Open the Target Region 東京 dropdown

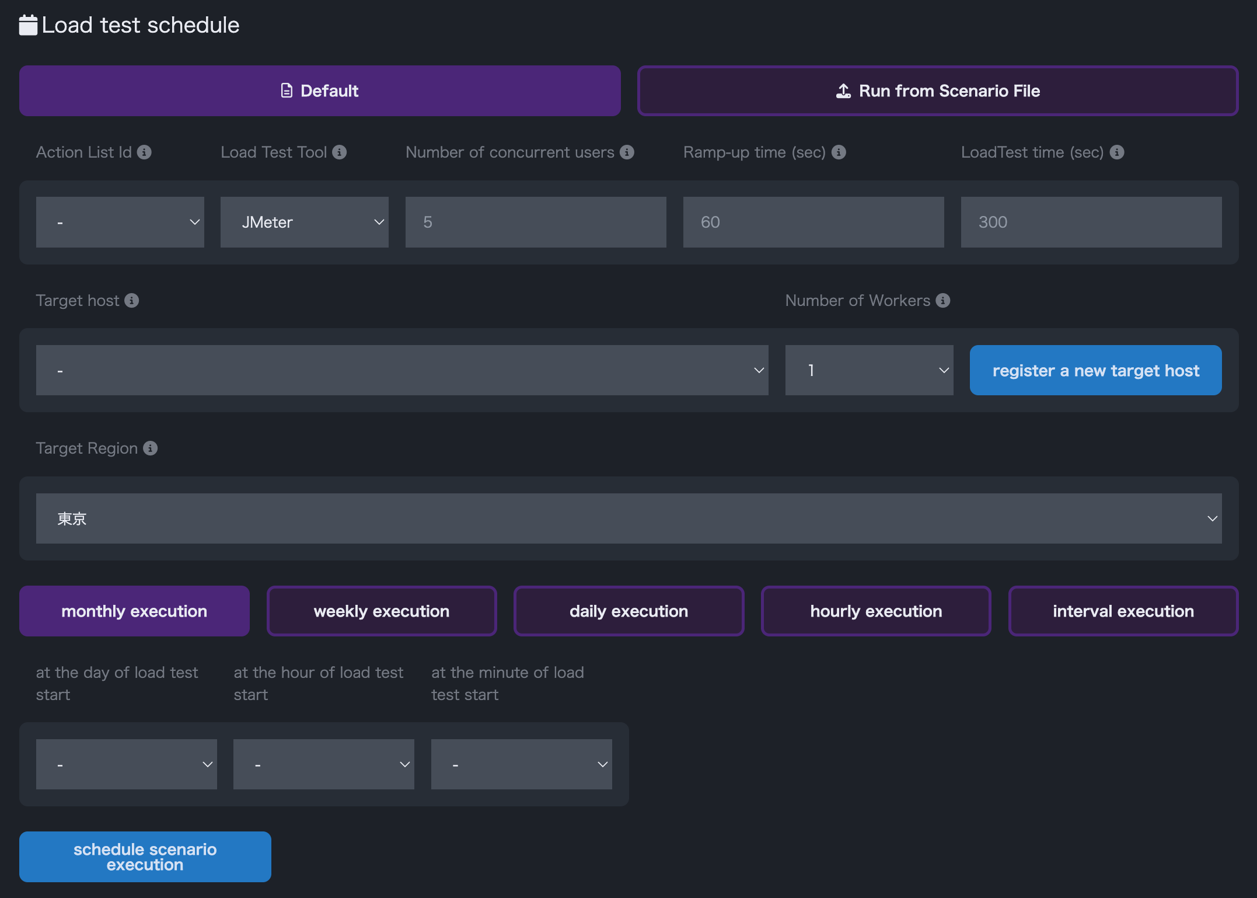point(628,519)
